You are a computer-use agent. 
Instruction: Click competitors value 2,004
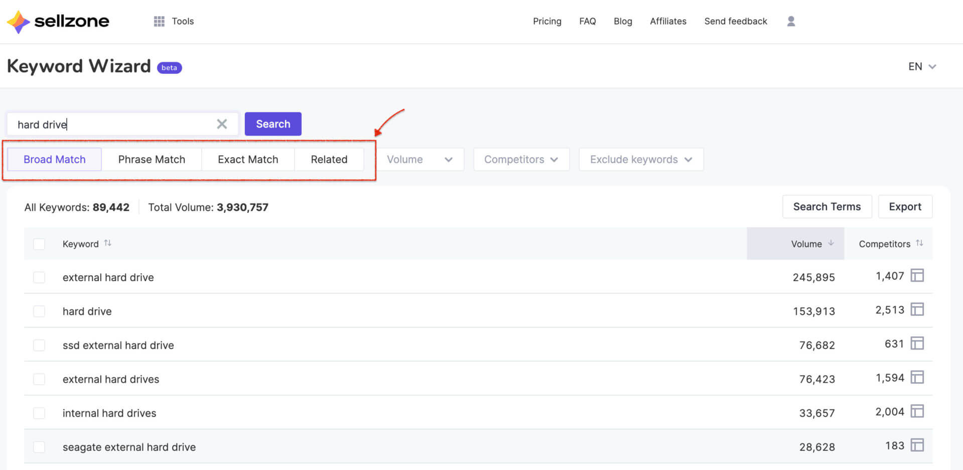pyautogui.click(x=890, y=412)
